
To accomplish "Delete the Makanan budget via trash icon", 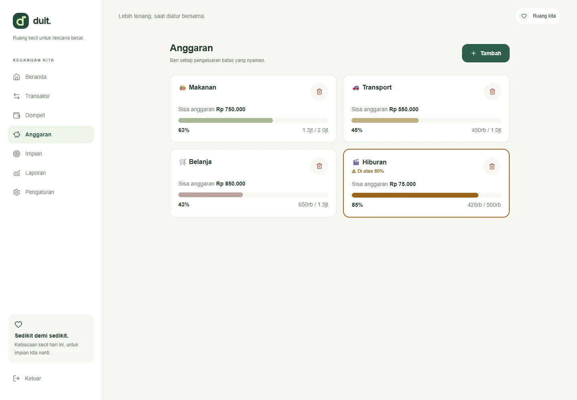I will click(319, 92).
